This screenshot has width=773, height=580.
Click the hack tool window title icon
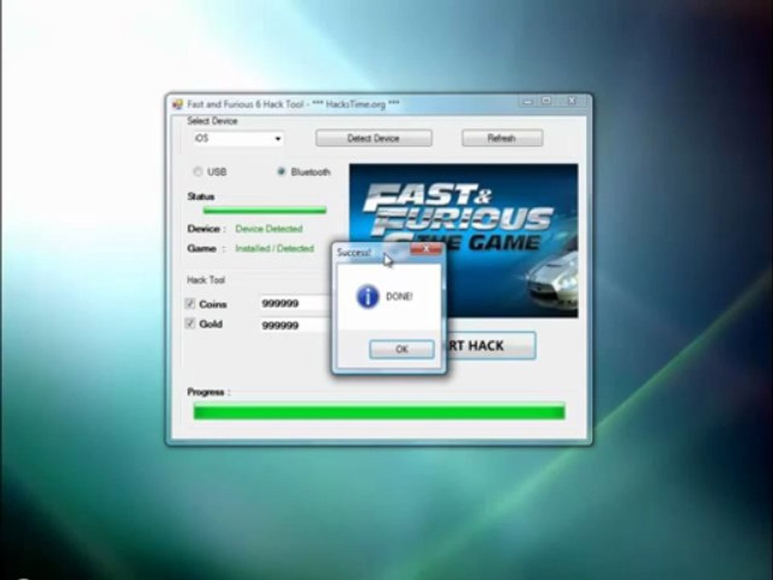[177, 104]
